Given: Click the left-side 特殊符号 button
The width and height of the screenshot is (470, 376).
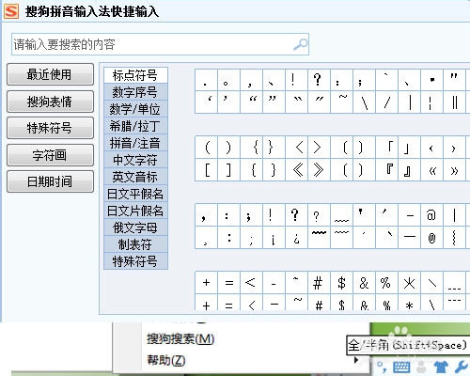Looking at the screenshot, I should (50, 128).
